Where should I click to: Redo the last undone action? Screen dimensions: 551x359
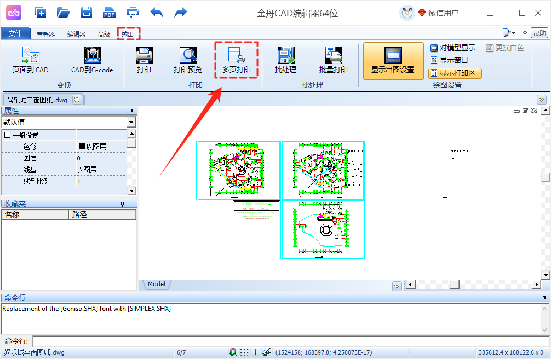tap(181, 13)
